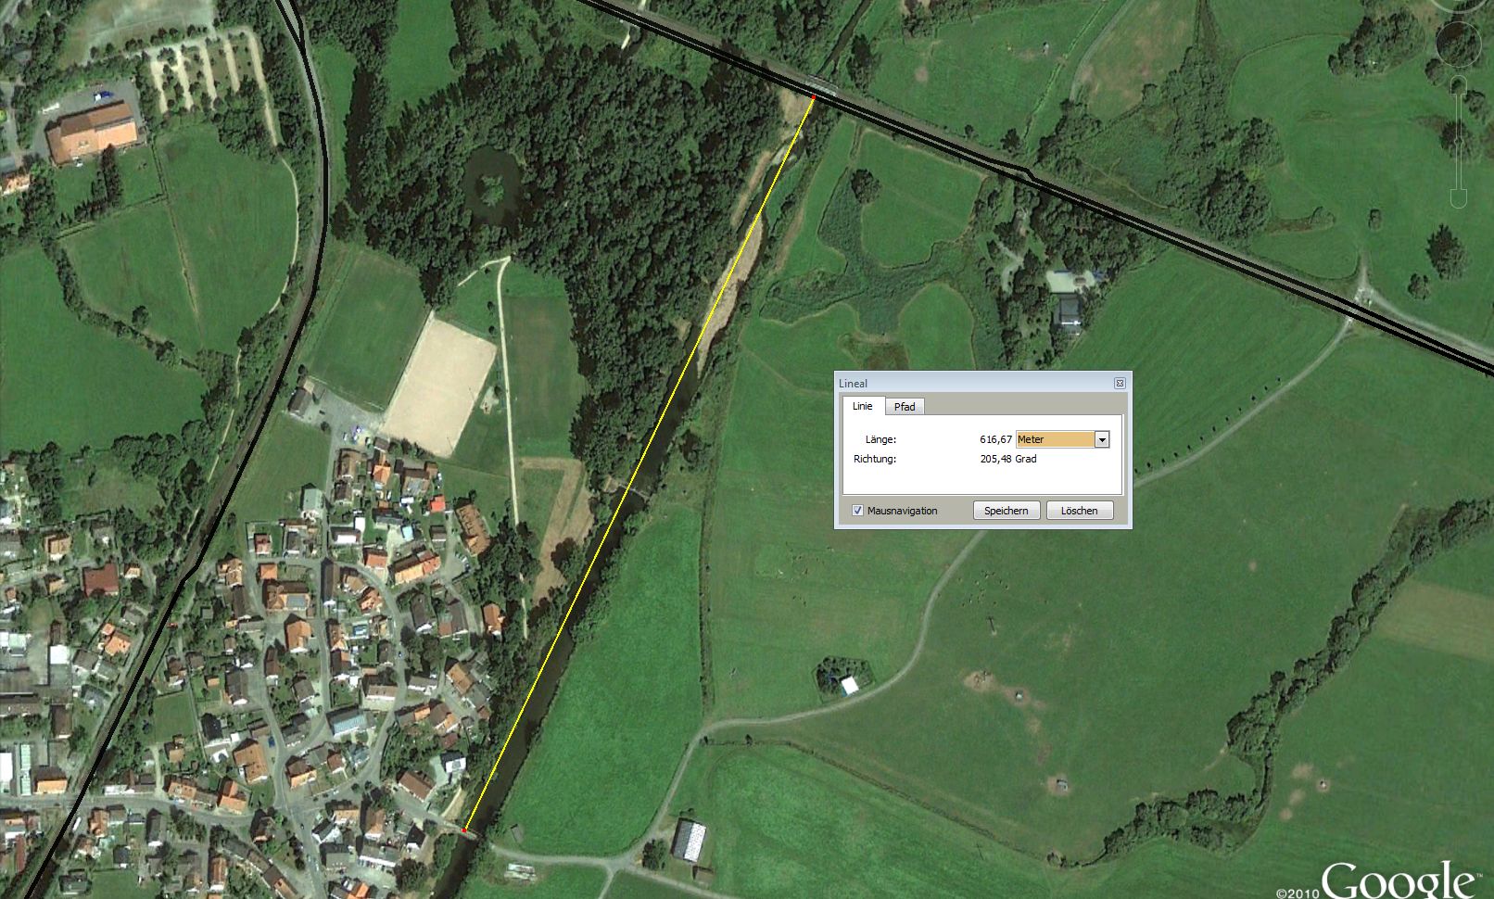Click the move navigation ring control
The height and width of the screenshot is (899, 1494).
click(1458, 44)
